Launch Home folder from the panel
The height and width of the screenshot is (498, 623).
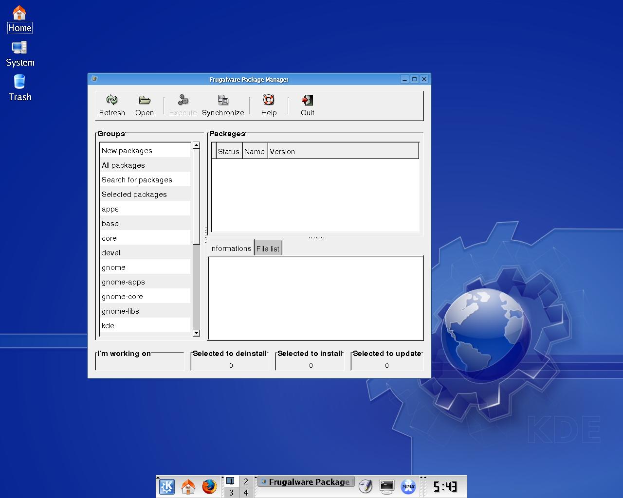click(188, 486)
